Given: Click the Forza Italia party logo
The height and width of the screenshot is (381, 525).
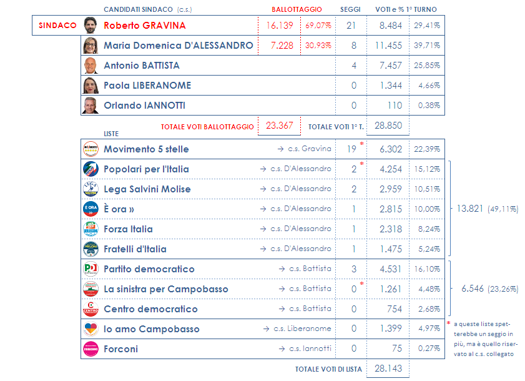Looking at the screenshot, I should click(91, 229).
